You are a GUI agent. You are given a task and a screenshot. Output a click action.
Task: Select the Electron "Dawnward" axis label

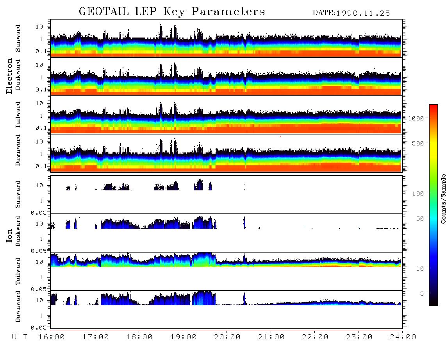18,150
